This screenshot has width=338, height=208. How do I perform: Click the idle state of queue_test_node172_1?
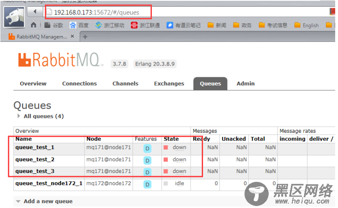point(179,183)
